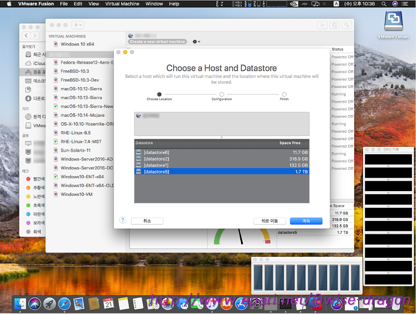Select macOS-10.12-Sierra virtual machine
The image size is (416, 314).
click(80, 89)
